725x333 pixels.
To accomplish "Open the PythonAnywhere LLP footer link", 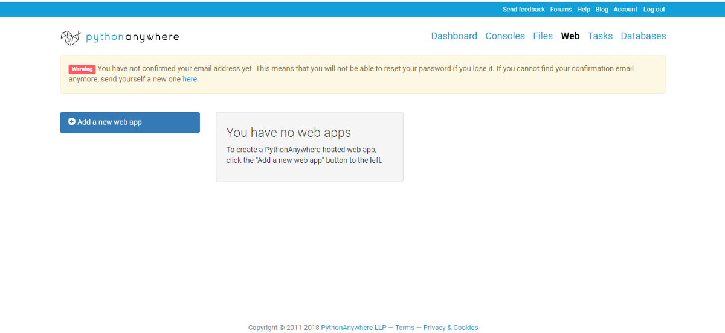I will coord(353,328).
